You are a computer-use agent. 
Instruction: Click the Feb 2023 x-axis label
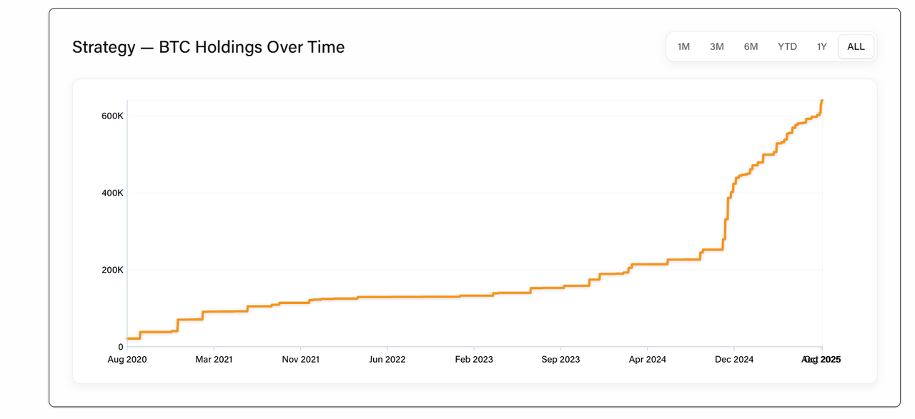(474, 359)
